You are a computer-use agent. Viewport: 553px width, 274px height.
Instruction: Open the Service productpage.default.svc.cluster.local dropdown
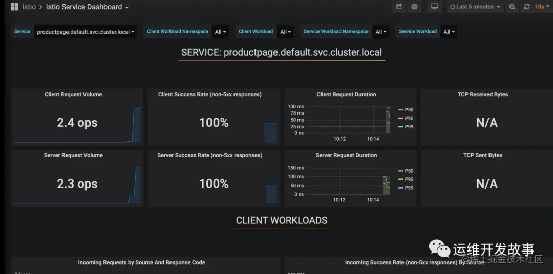pos(86,32)
